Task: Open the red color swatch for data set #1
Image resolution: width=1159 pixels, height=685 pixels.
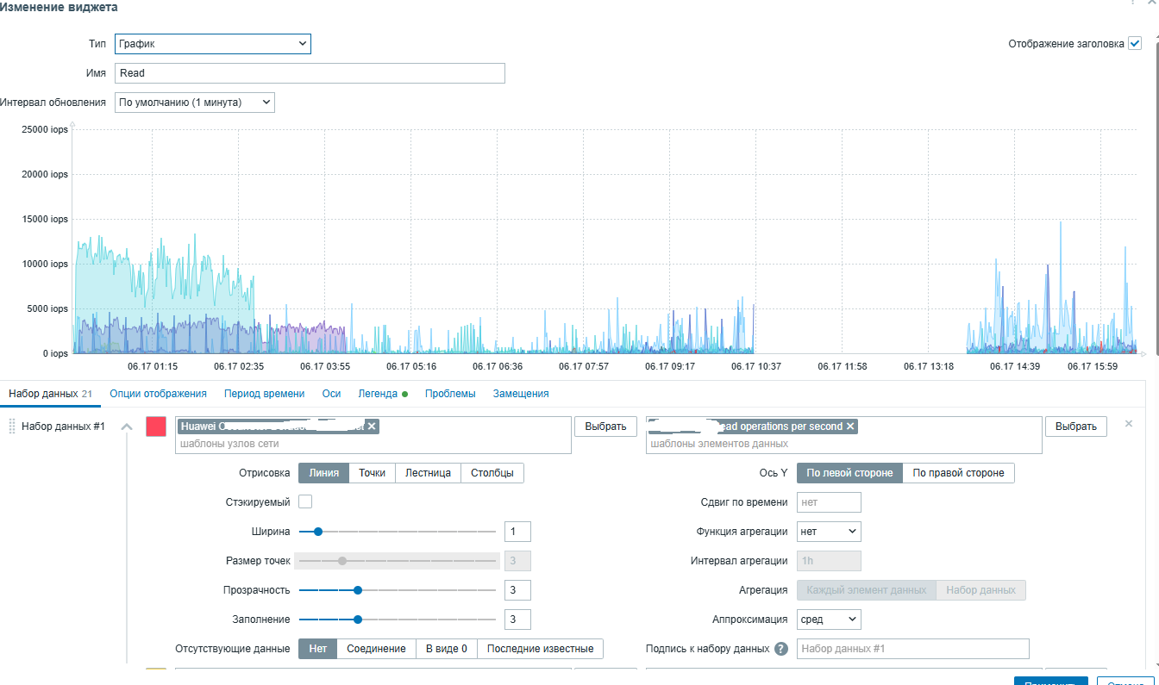Action: pos(157,427)
